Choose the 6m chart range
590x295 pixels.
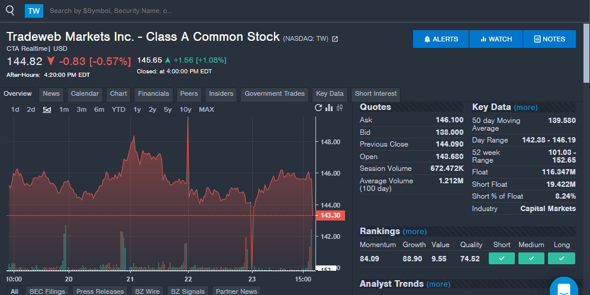click(x=99, y=110)
